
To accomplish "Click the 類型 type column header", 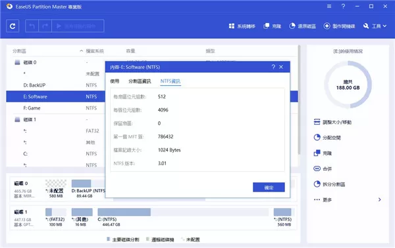I will coord(210,51).
